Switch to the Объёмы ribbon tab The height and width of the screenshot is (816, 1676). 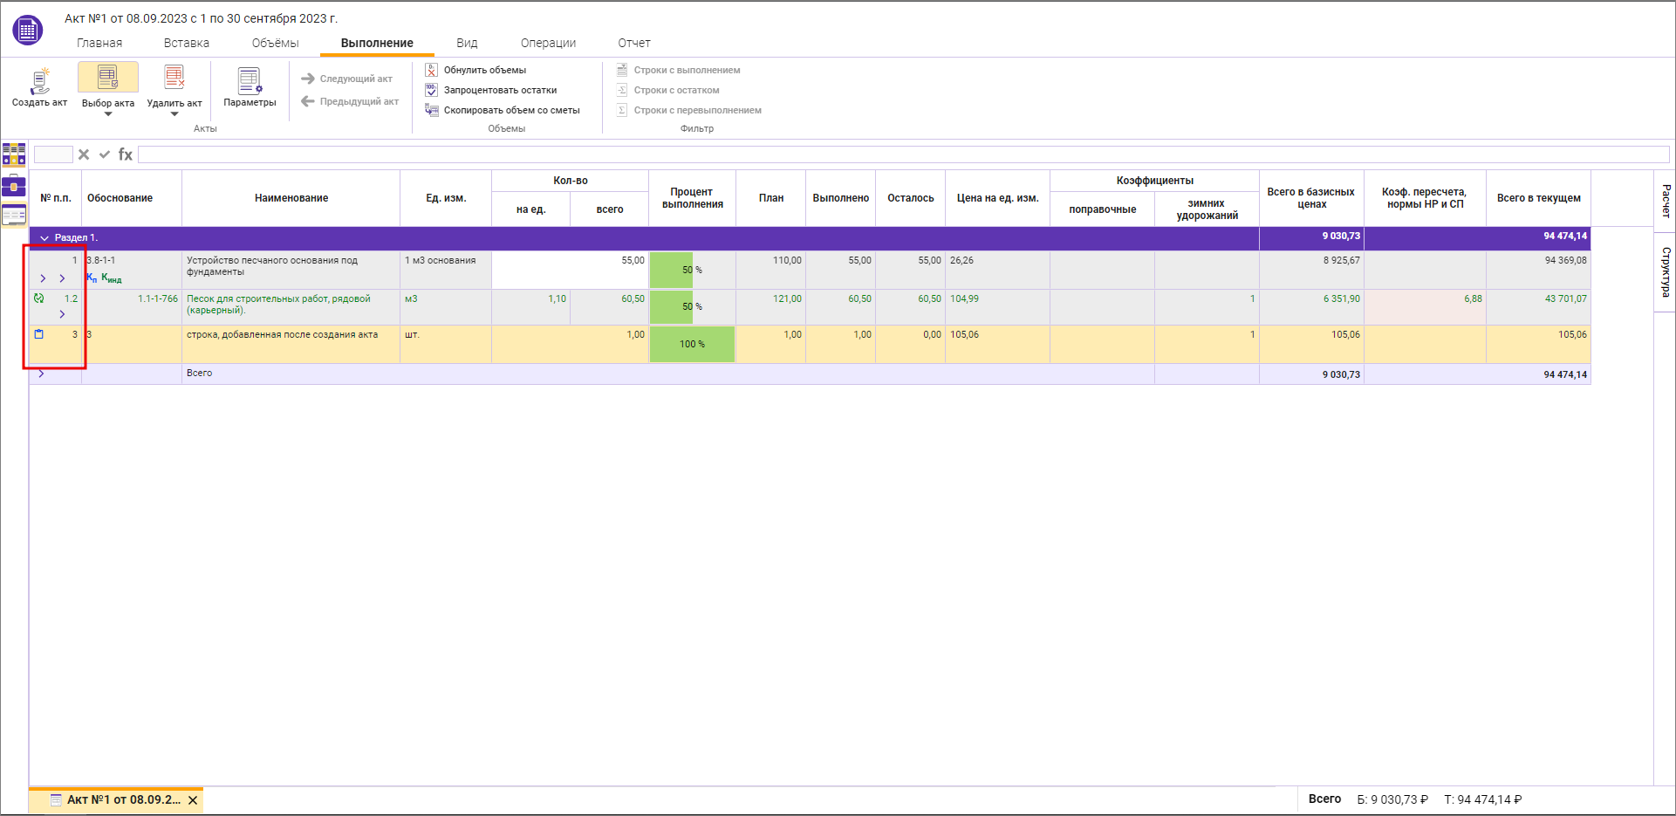coord(275,43)
